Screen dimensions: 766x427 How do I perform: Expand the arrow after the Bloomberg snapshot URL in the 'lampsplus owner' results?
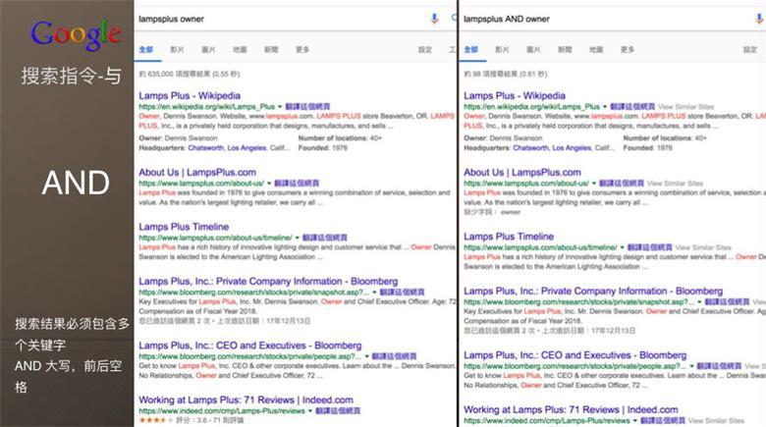(x=375, y=293)
